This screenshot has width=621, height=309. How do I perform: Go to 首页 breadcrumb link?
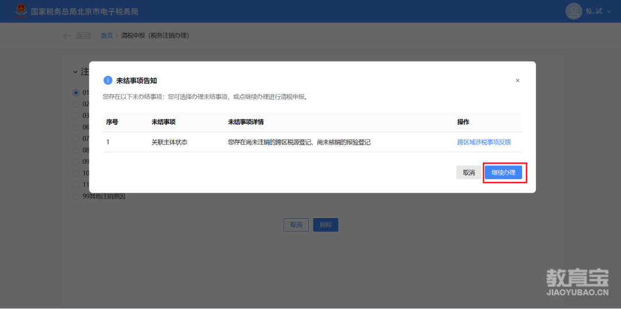[106, 36]
